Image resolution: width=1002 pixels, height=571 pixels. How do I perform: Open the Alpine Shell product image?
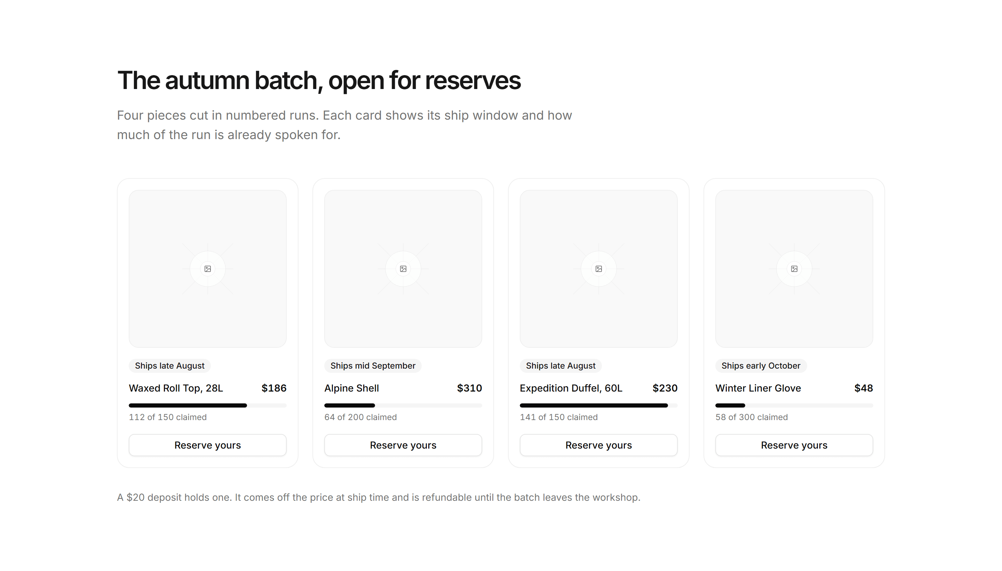tap(403, 269)
